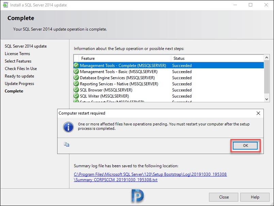Click the Check Files In Use step
This screenshot has height=206, width=274.
pos(21,69)
